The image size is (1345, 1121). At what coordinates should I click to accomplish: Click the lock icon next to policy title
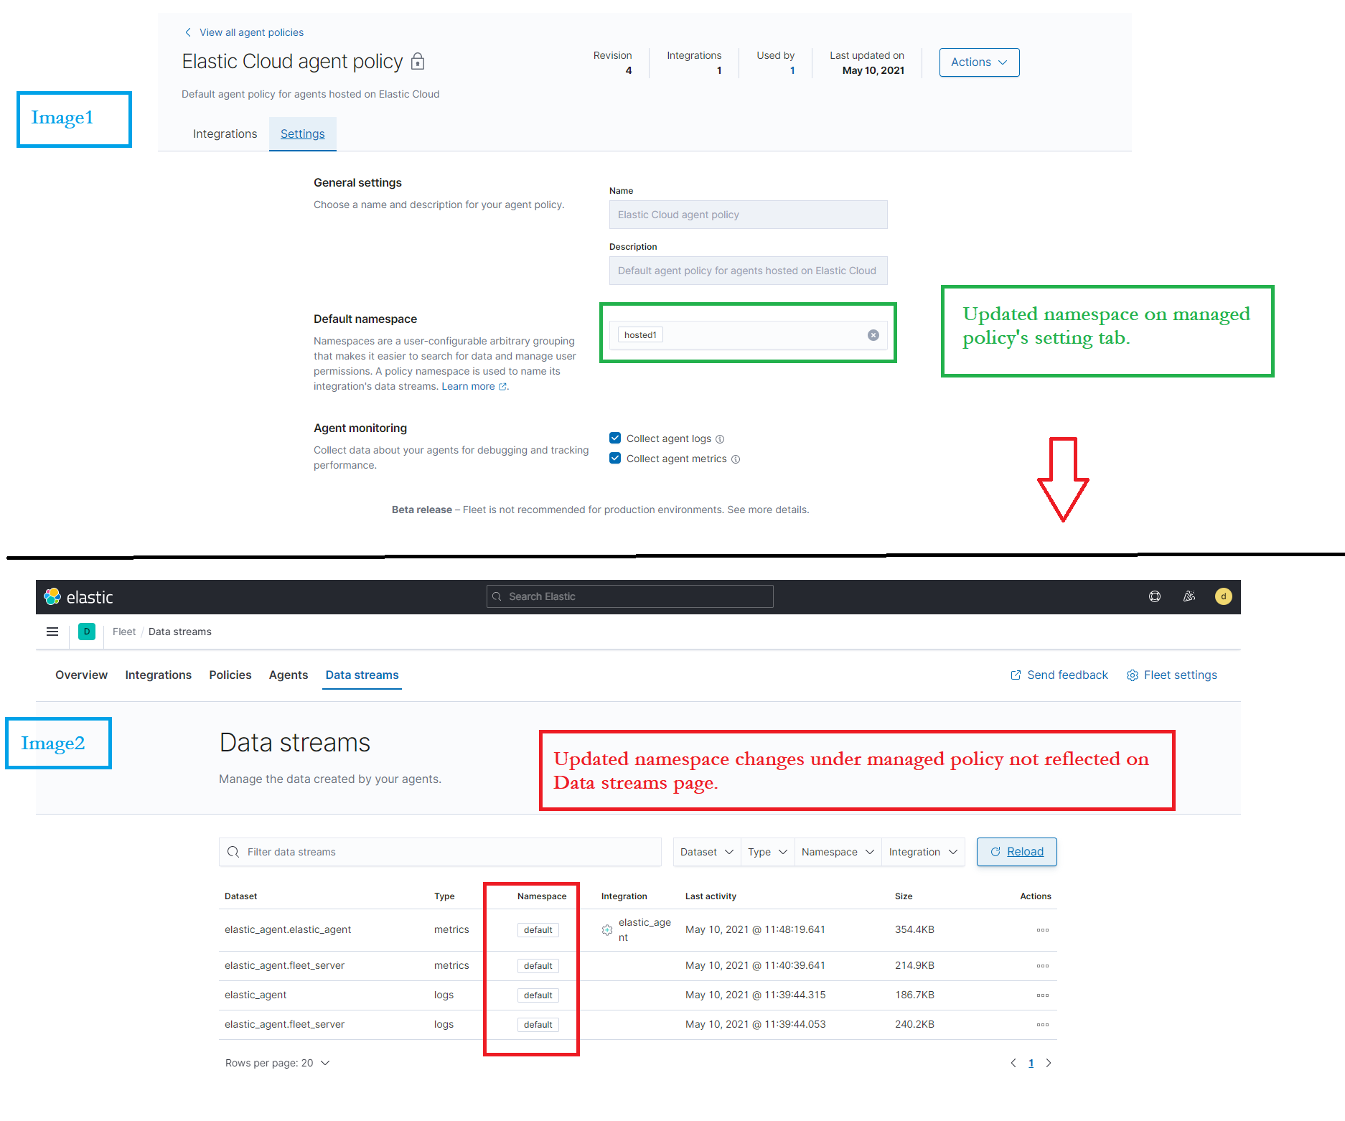tap(417, 62)
